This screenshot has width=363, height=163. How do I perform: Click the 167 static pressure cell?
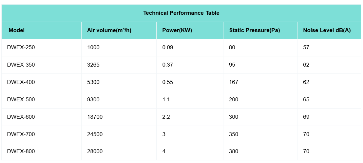(234, 82)
